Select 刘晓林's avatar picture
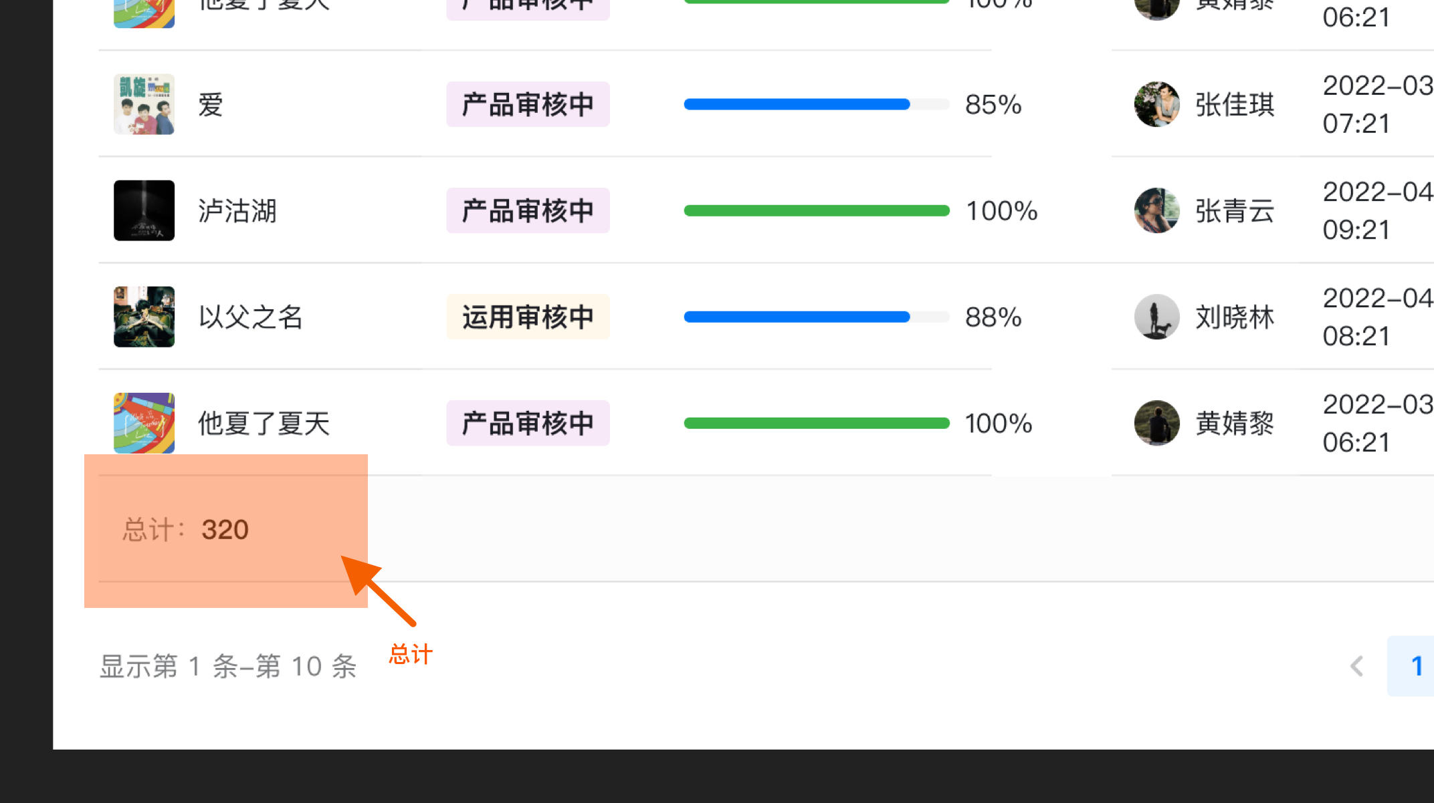 [x=1156, y=317]
